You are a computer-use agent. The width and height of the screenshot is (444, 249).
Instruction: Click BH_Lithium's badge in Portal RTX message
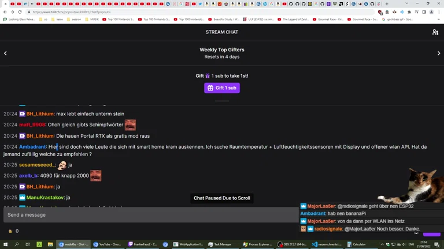pyautogui.click(x=22, y=136)
